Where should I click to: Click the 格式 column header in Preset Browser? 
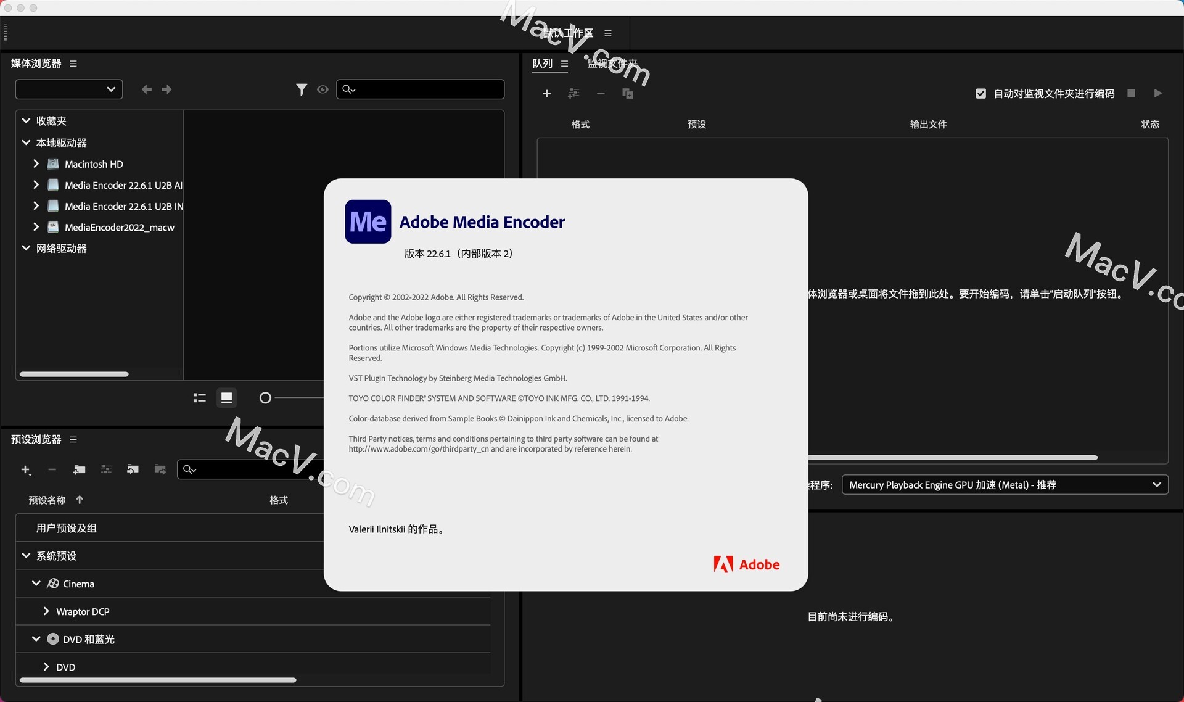[x=279, y=500]
